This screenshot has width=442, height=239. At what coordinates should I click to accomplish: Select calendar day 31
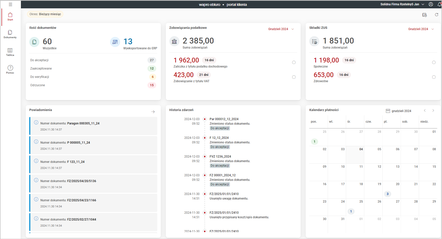[x=337, y=225]
